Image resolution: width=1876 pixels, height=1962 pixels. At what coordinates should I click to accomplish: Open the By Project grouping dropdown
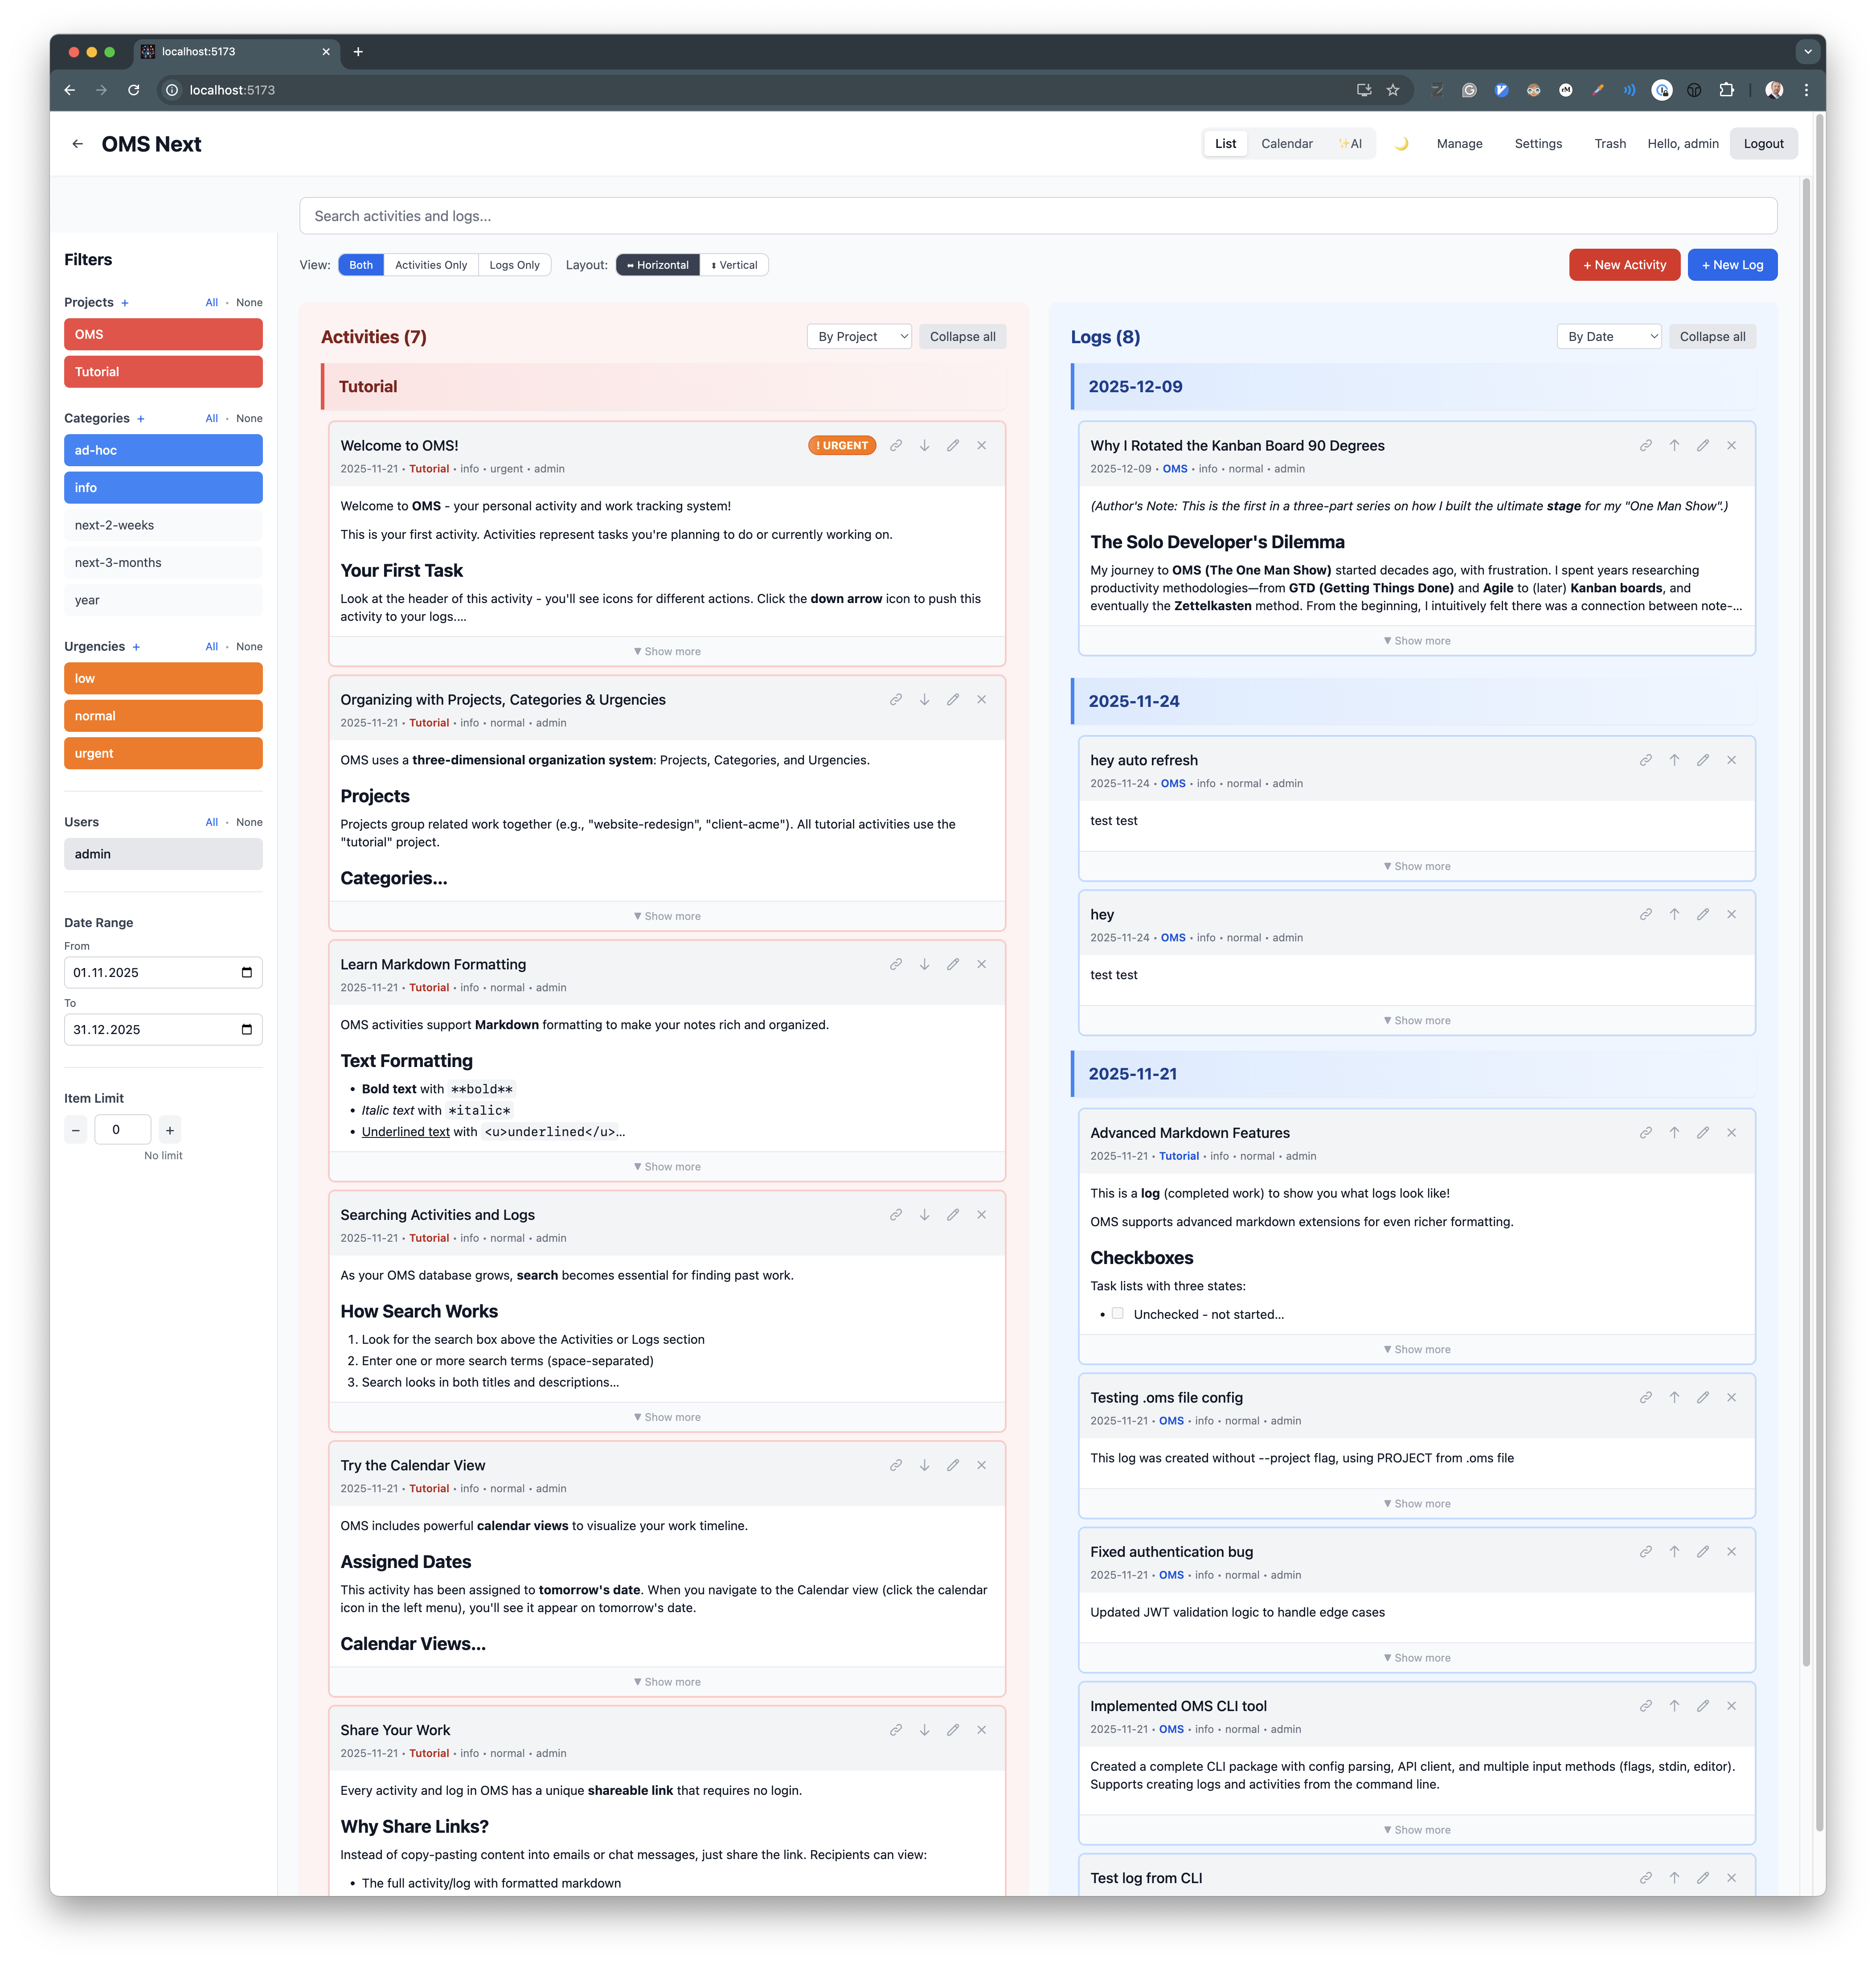859,337
